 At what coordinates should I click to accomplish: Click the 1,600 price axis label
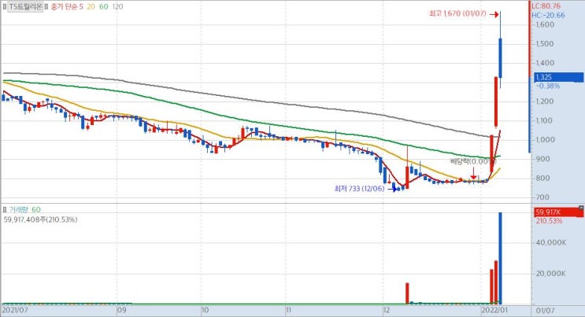[545, 24]
